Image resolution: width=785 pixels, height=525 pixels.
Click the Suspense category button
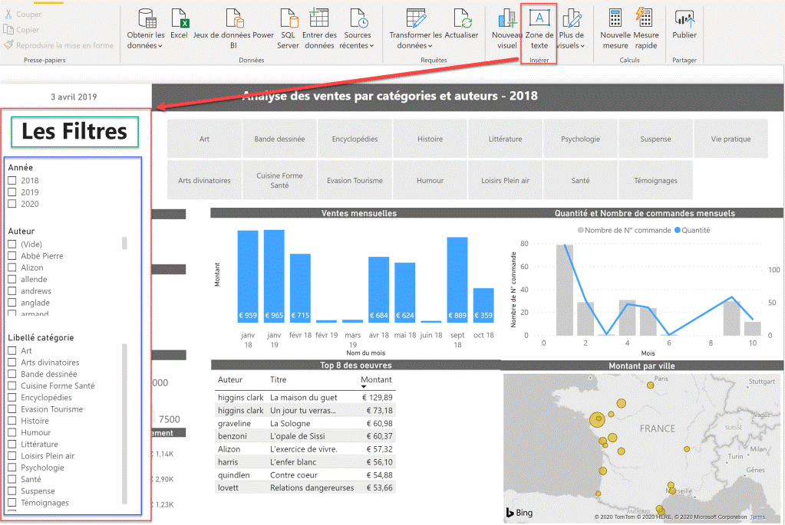click(656, 139)
